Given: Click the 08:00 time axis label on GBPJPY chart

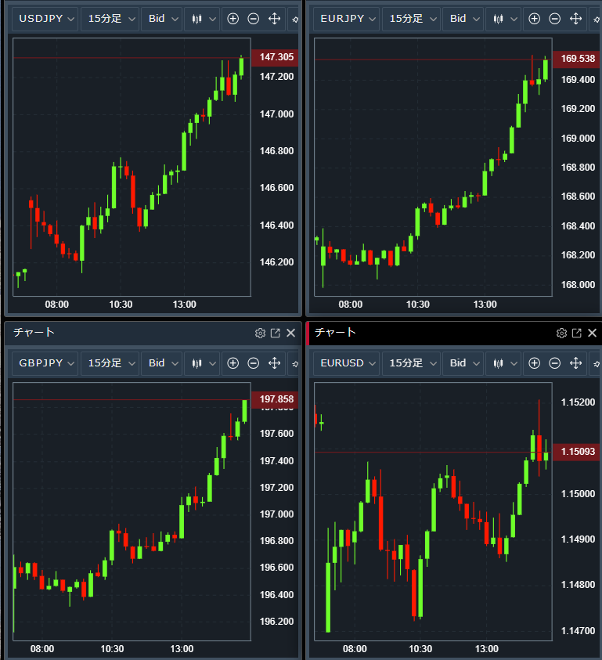Looking at the screenshot, I should [x=42, y=649].
